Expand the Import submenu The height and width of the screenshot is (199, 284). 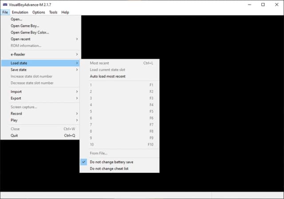click(40, 92)
